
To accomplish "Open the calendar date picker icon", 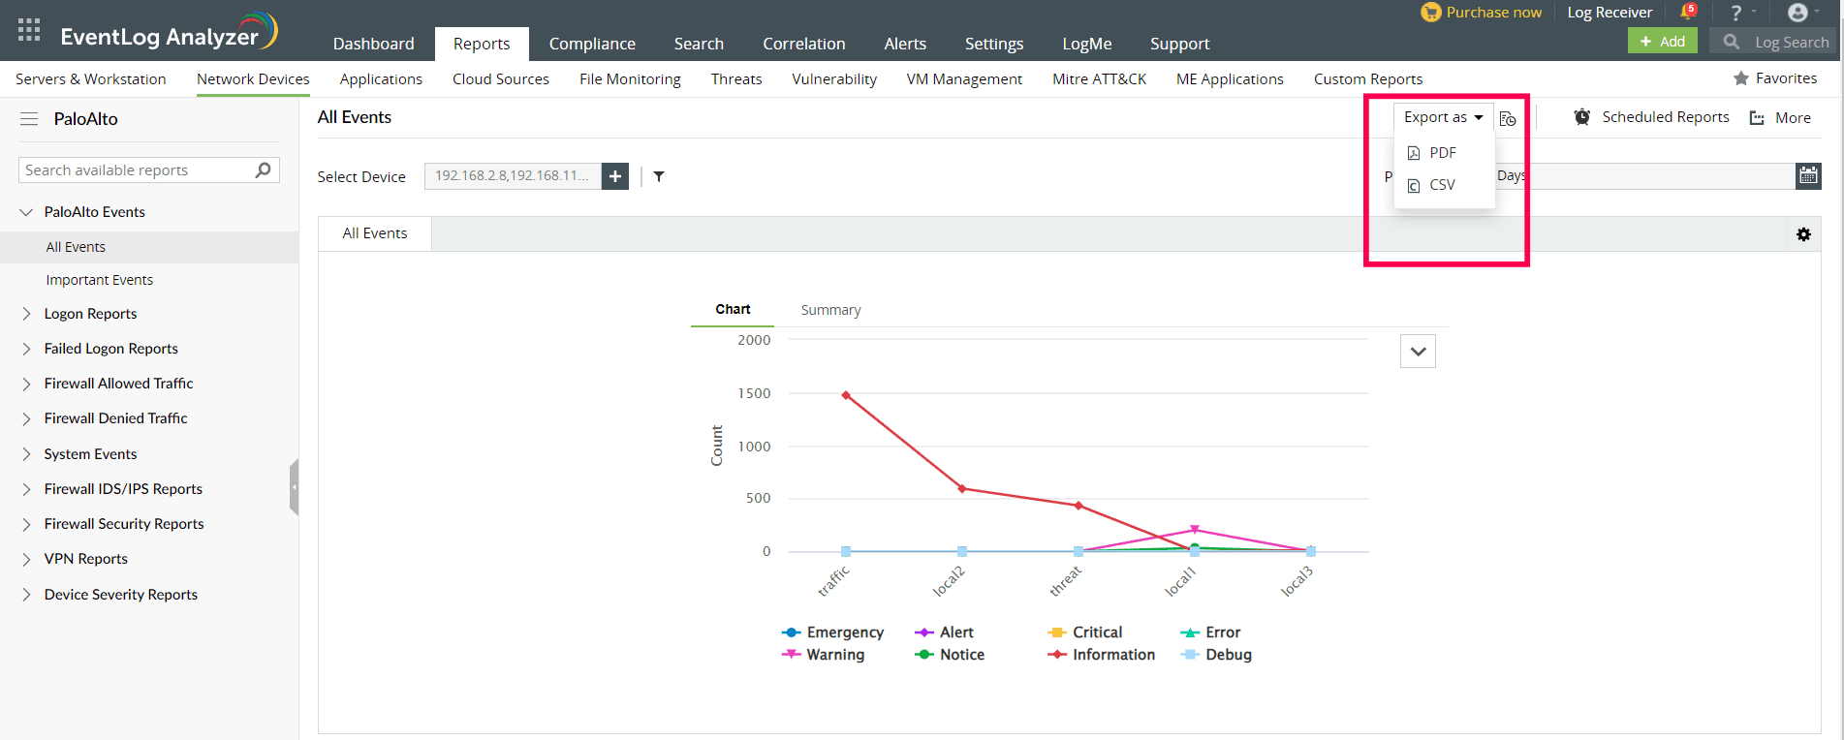I will pos(1808,175).
